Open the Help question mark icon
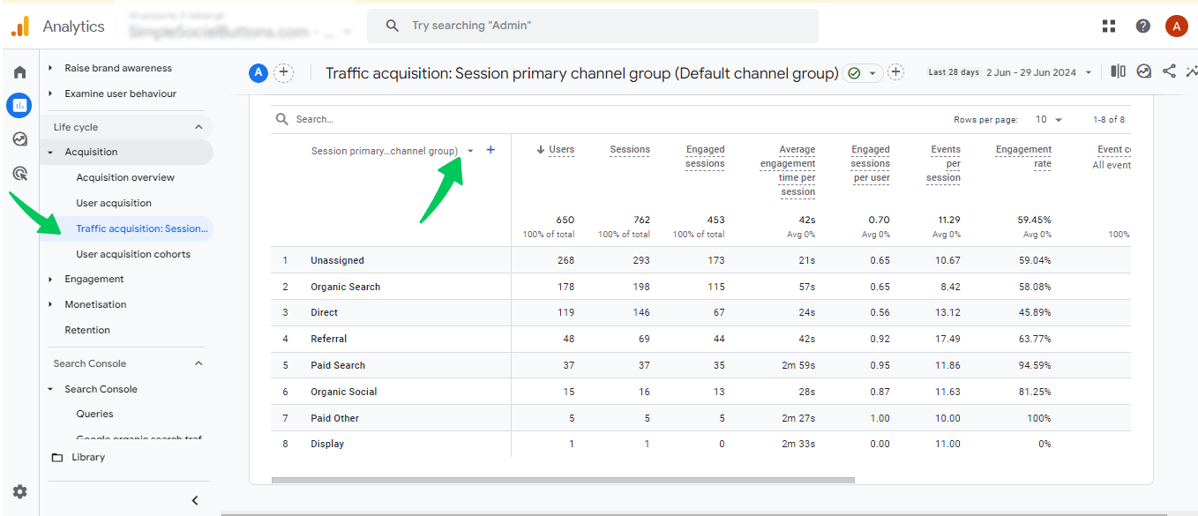The height and width of the screenshot is (516, 1198). point(1143,26)
